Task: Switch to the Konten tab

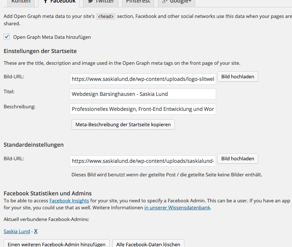Action: point(21,2)
